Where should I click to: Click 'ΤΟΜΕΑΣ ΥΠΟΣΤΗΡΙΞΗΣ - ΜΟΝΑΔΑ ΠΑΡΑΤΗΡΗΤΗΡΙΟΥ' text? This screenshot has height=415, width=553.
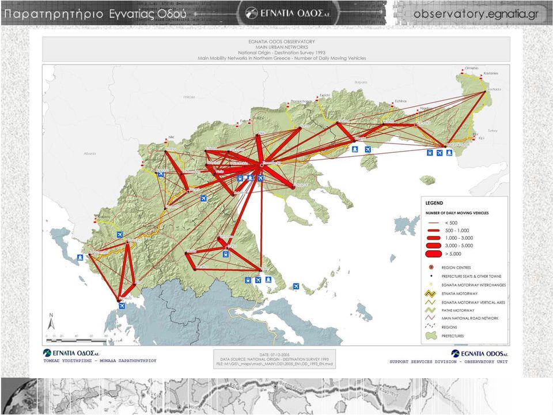tap(100, 361)
